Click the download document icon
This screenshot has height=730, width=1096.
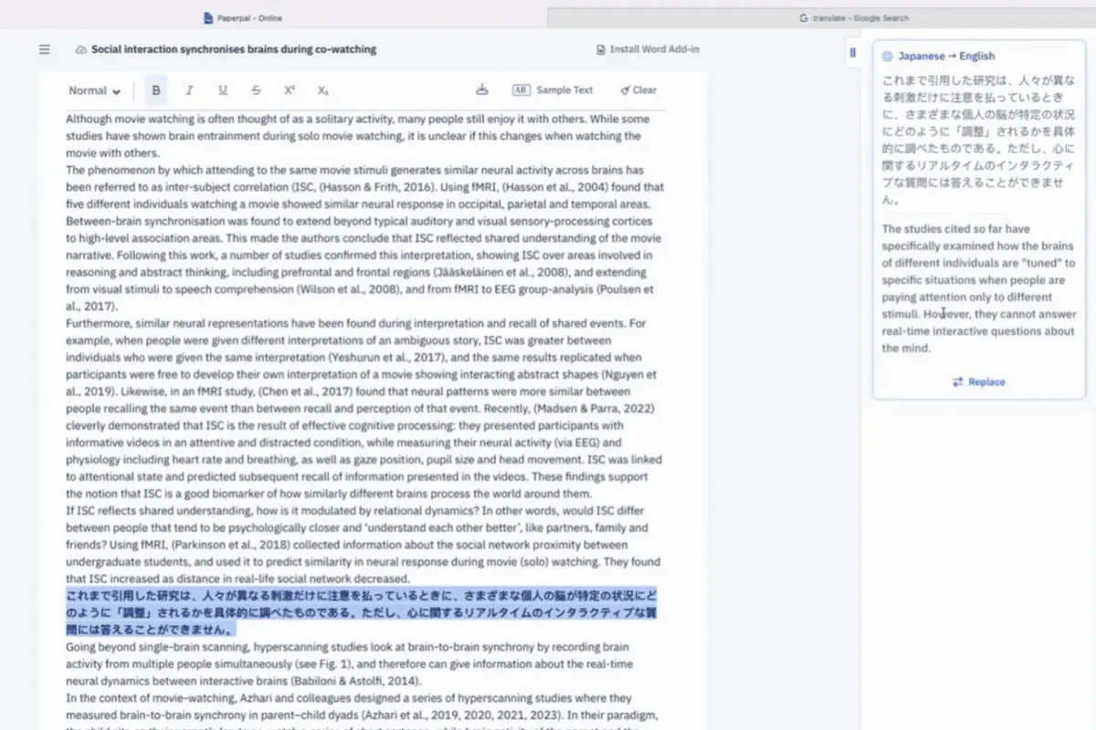pos(482,89)
